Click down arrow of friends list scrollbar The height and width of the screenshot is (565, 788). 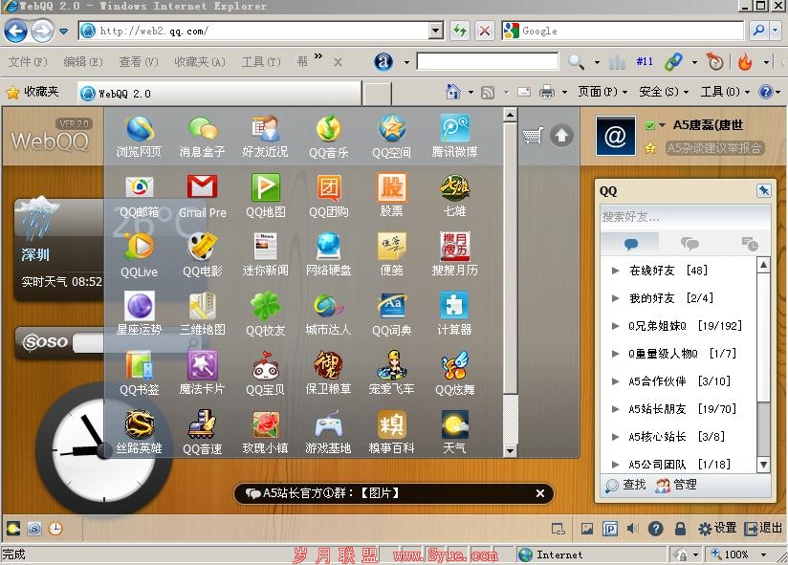(x=763, y=465)
